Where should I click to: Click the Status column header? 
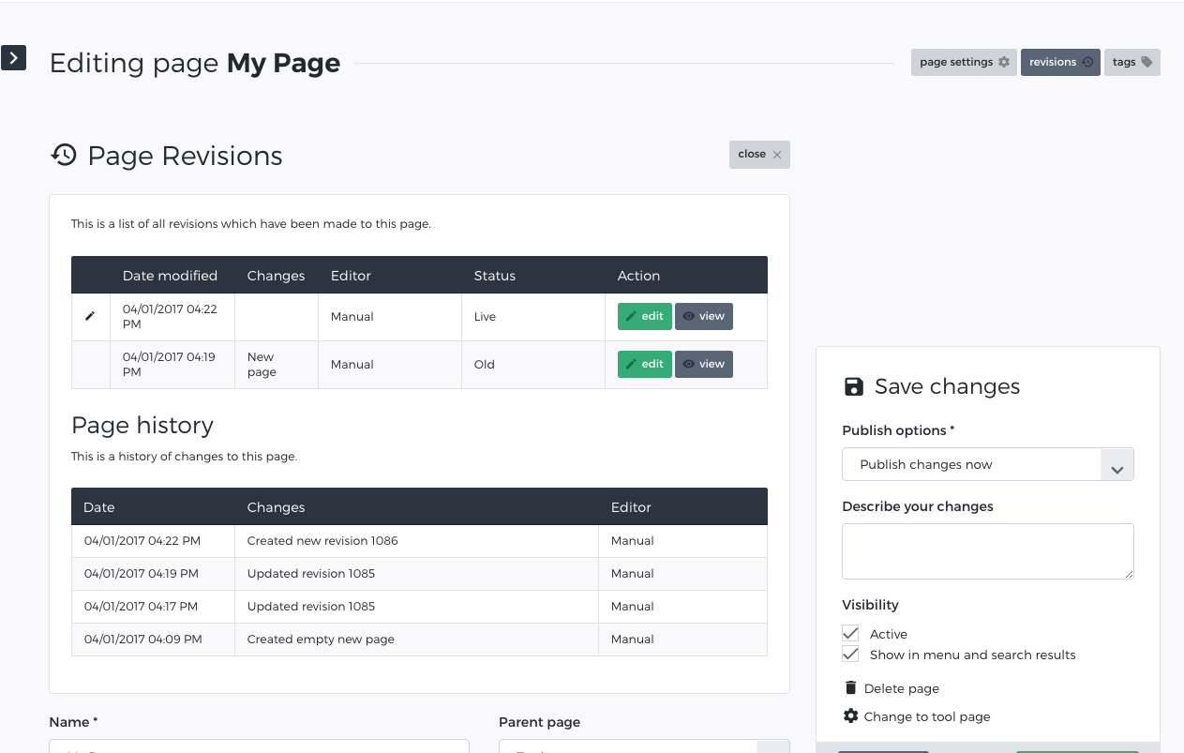click(x=495, y=276)
